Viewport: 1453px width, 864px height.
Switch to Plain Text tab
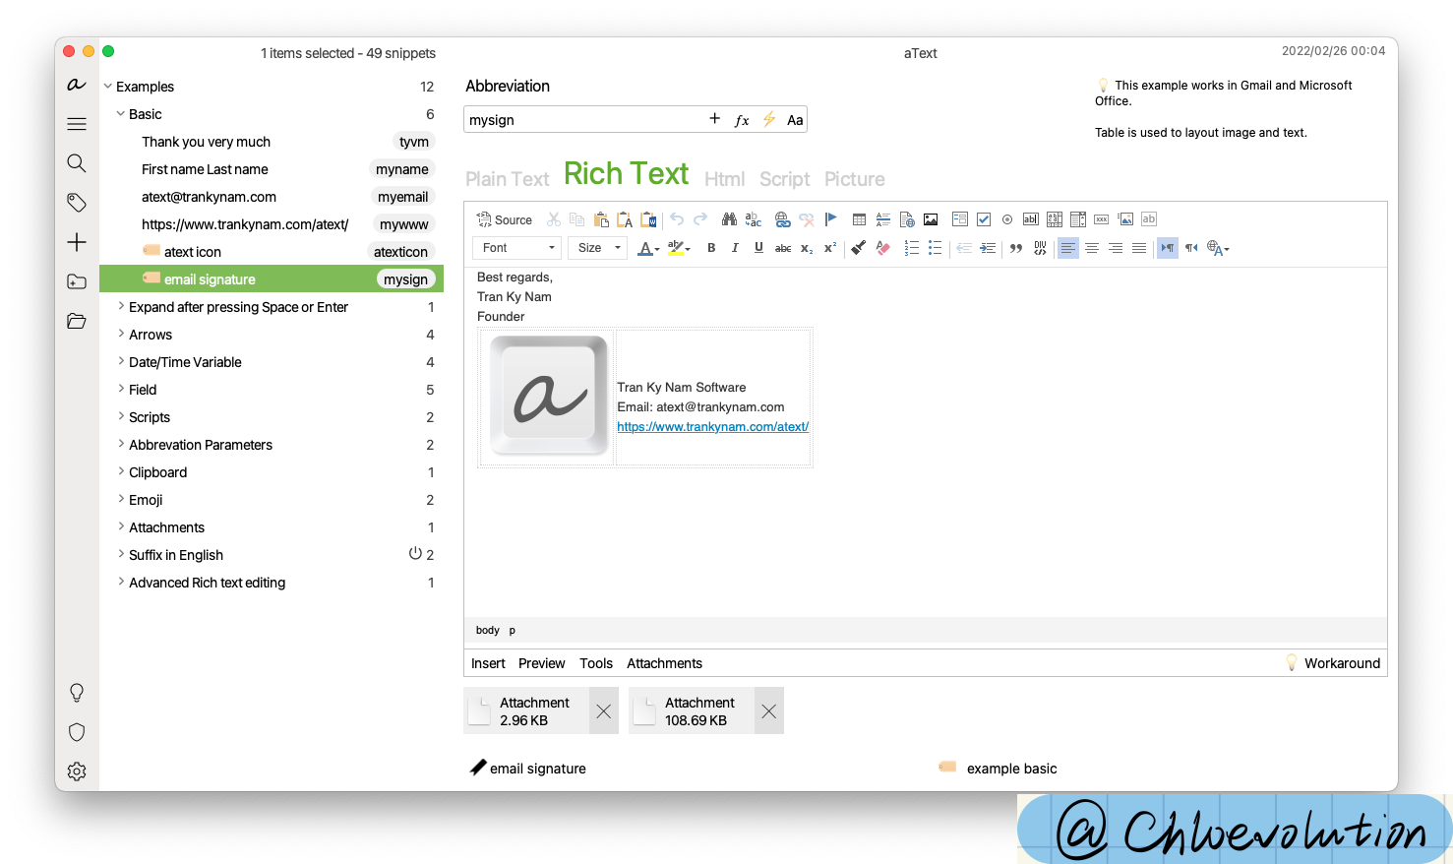508,179
